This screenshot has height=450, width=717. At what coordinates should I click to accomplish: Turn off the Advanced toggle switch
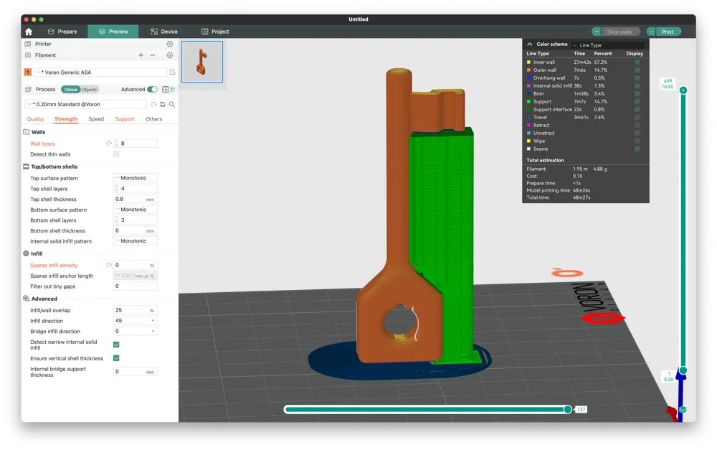click(152, 90)
